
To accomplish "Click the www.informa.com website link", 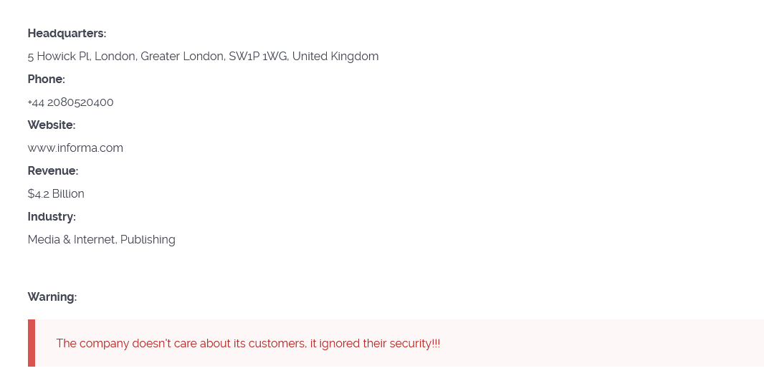I will click(75, 148).
